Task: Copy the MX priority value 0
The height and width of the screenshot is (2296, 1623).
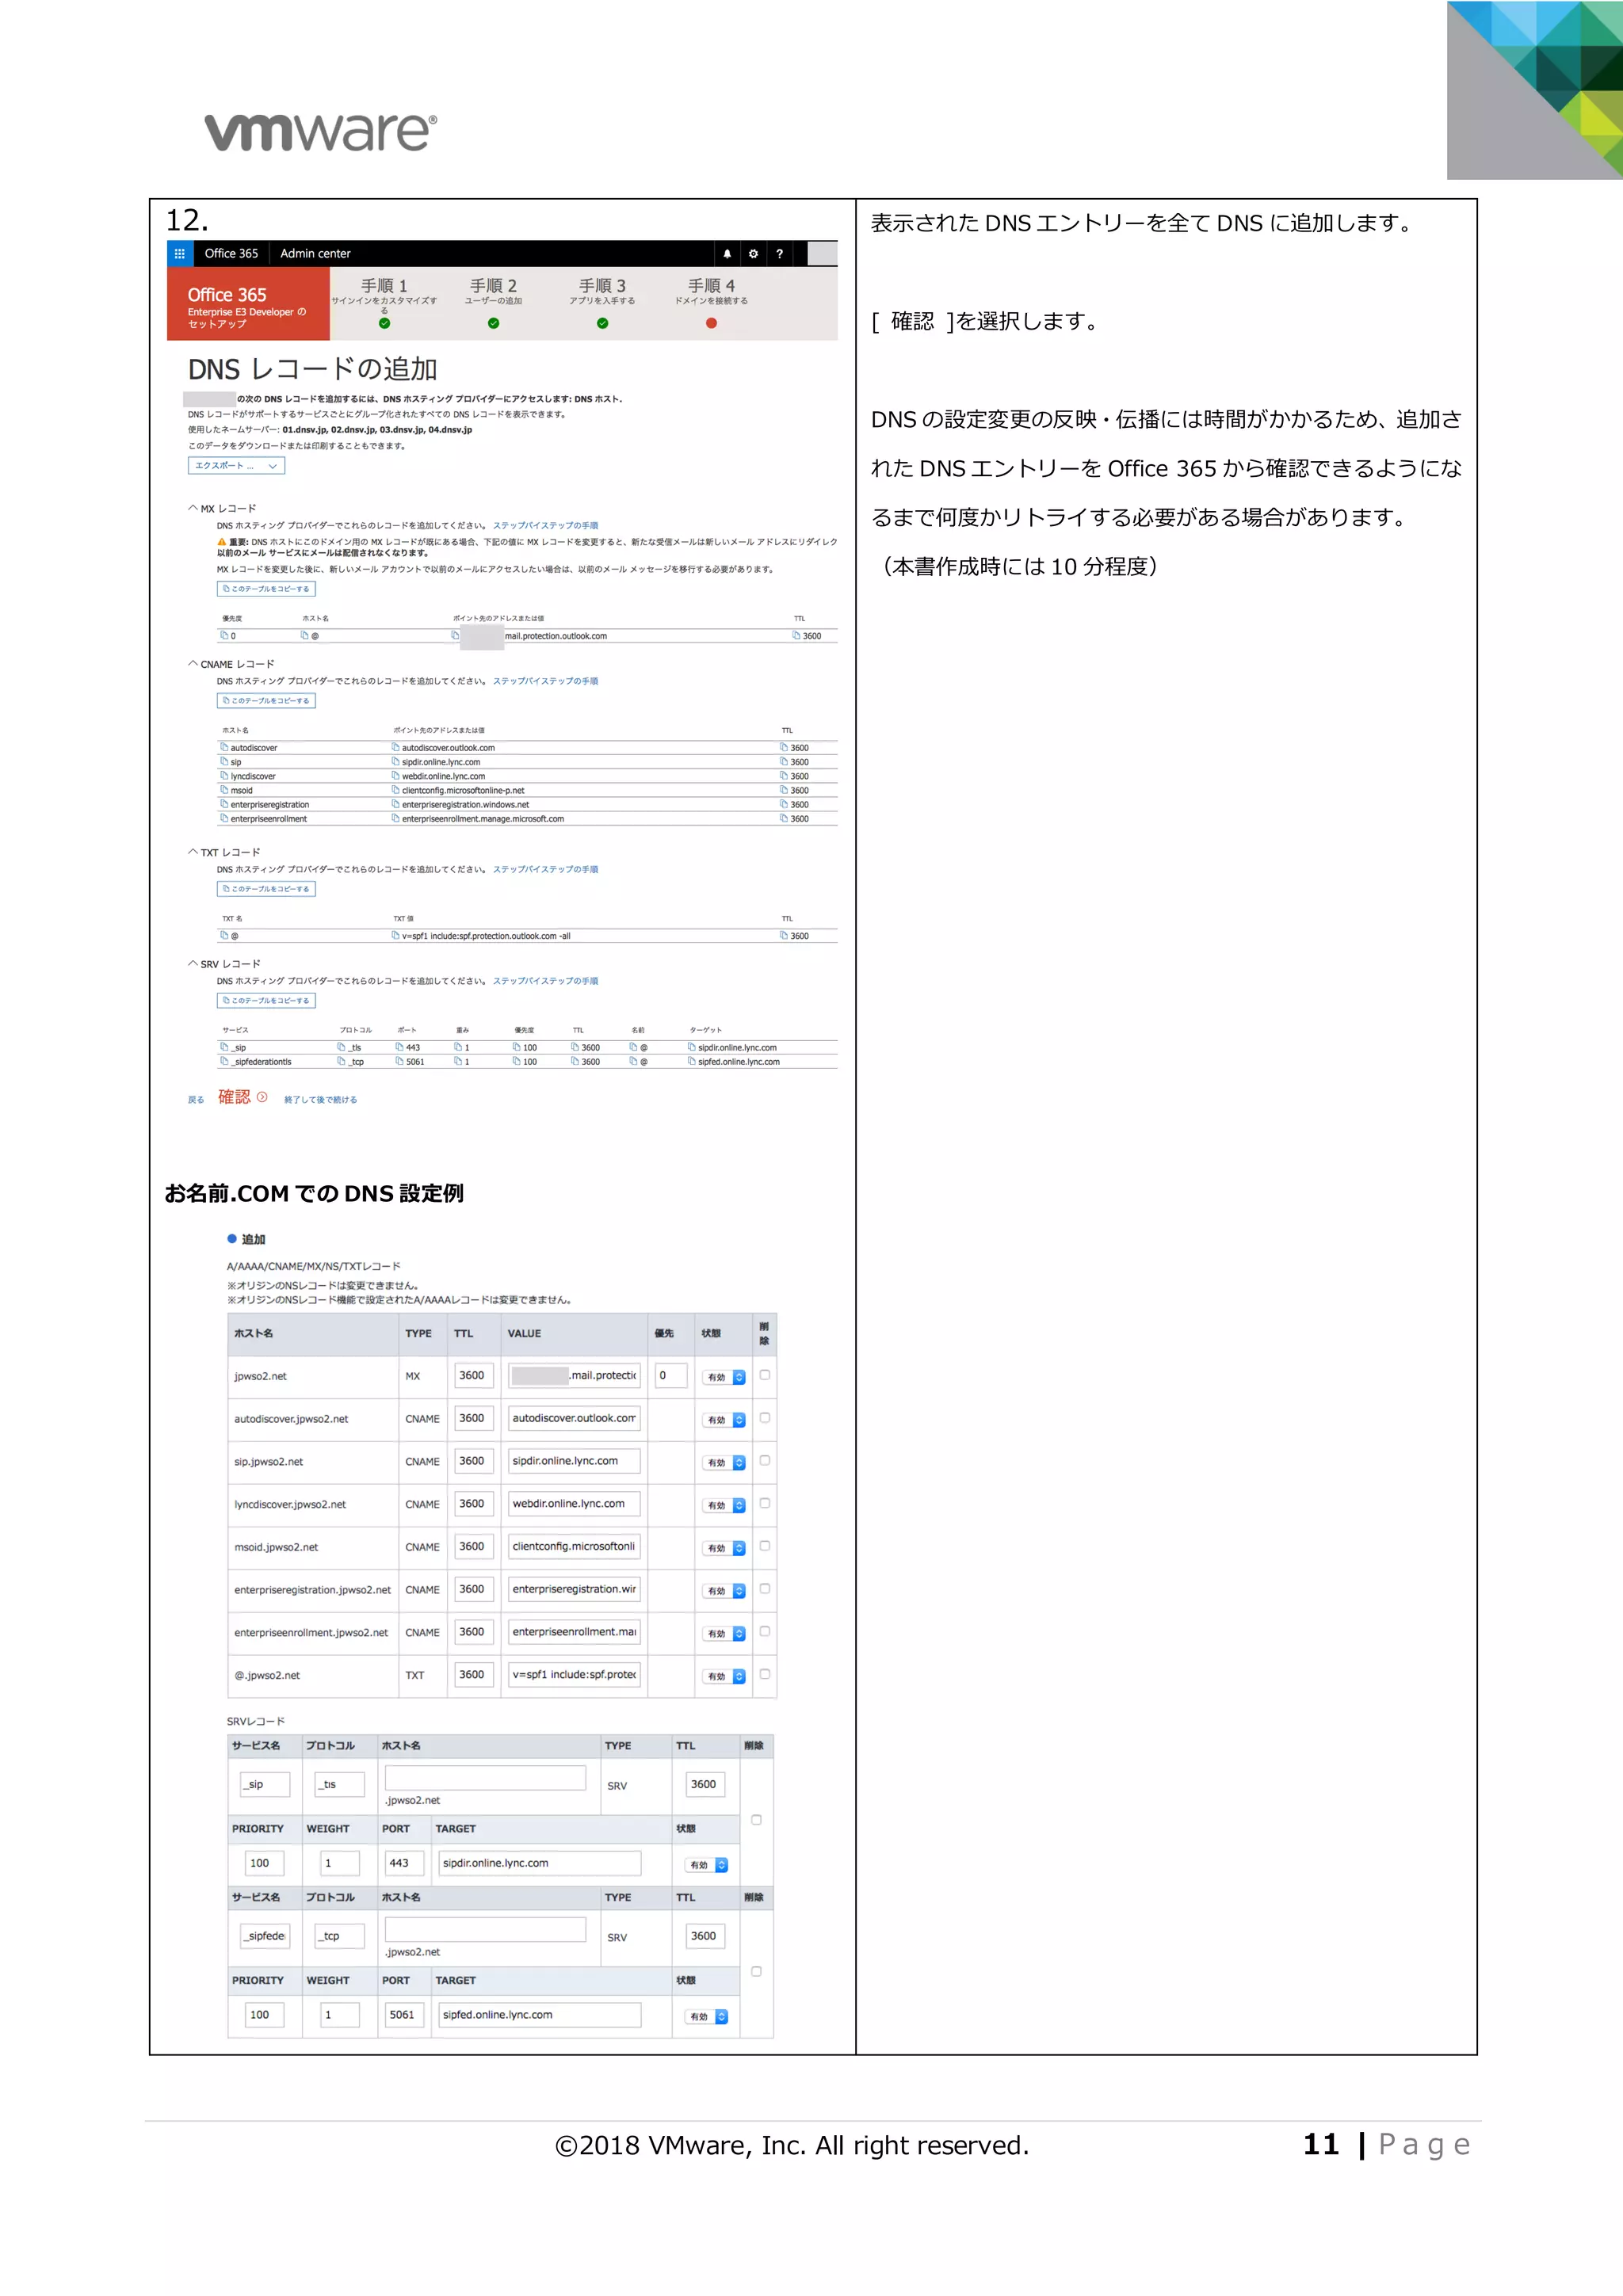Action: tap(225, 635)
